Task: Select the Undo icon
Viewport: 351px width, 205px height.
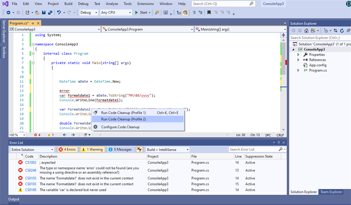Action: point(59,12)
